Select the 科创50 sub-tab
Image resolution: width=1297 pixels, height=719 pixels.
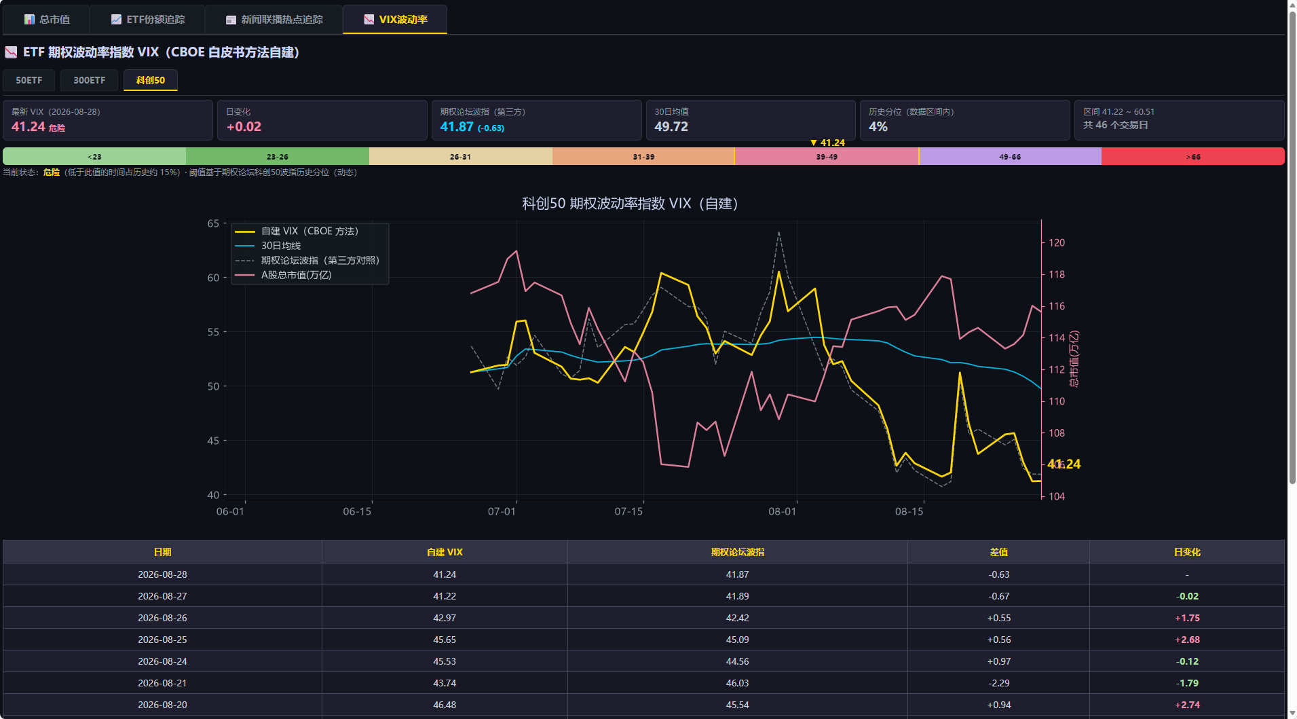pyautogui.click(x=151, y=80)
